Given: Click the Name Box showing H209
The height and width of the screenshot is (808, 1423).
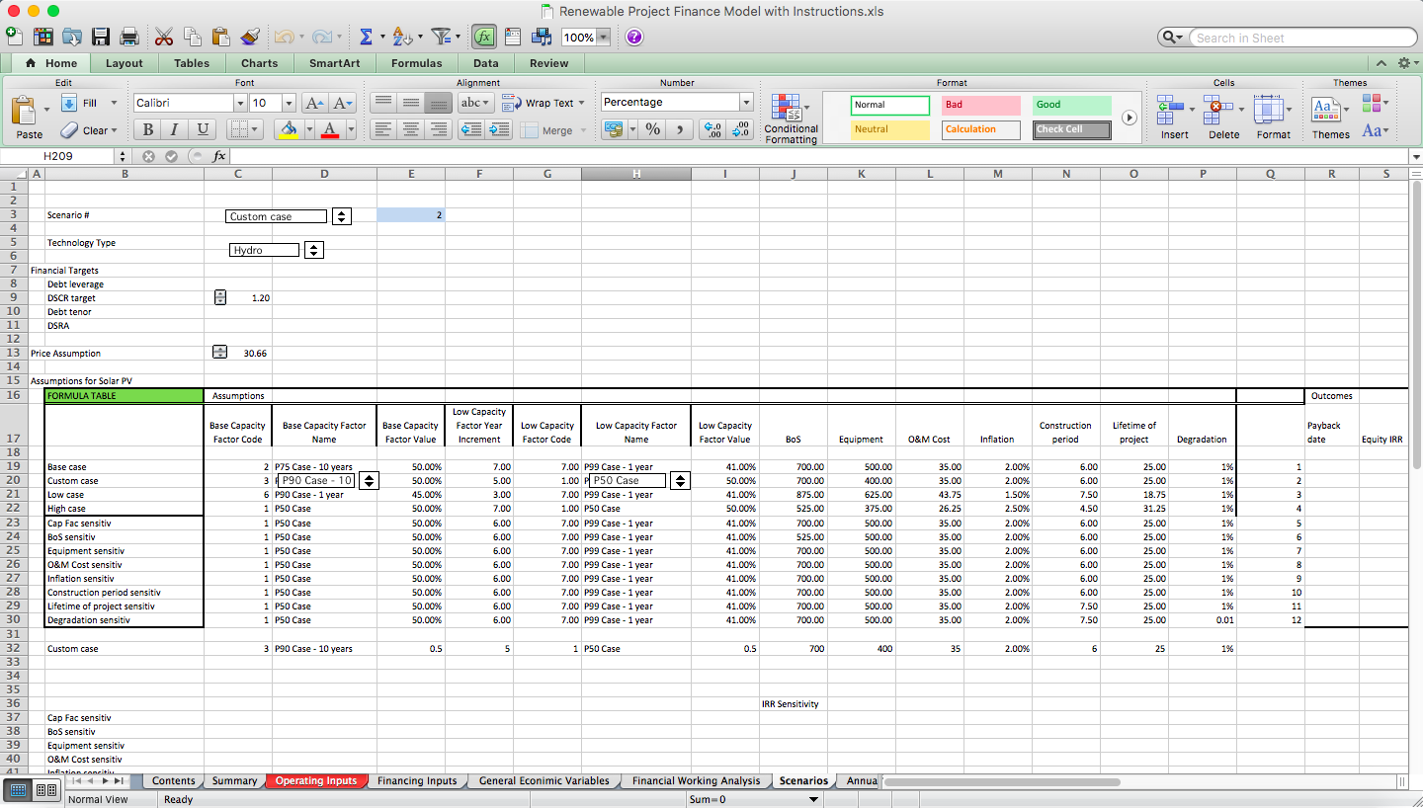Looking at the screenshot, I should 57,156.
